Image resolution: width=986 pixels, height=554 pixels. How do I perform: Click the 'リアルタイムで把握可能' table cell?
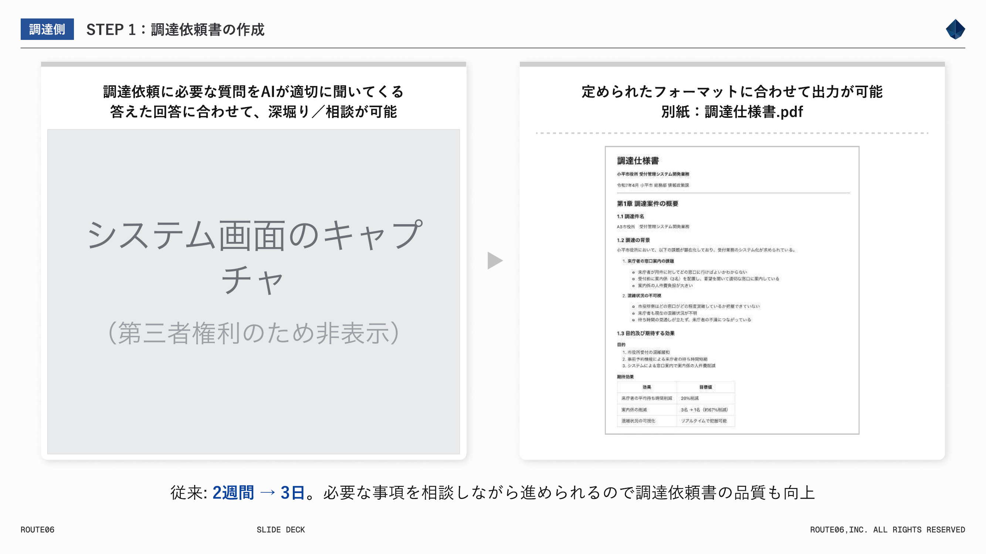[705, 421]
